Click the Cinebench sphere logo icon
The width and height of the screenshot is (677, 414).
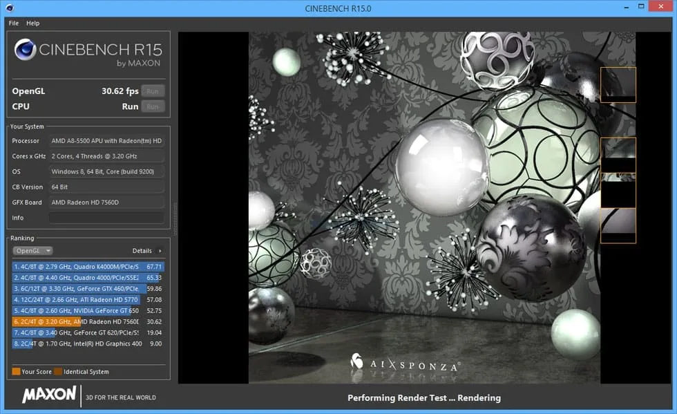click(x=26, y=50)
